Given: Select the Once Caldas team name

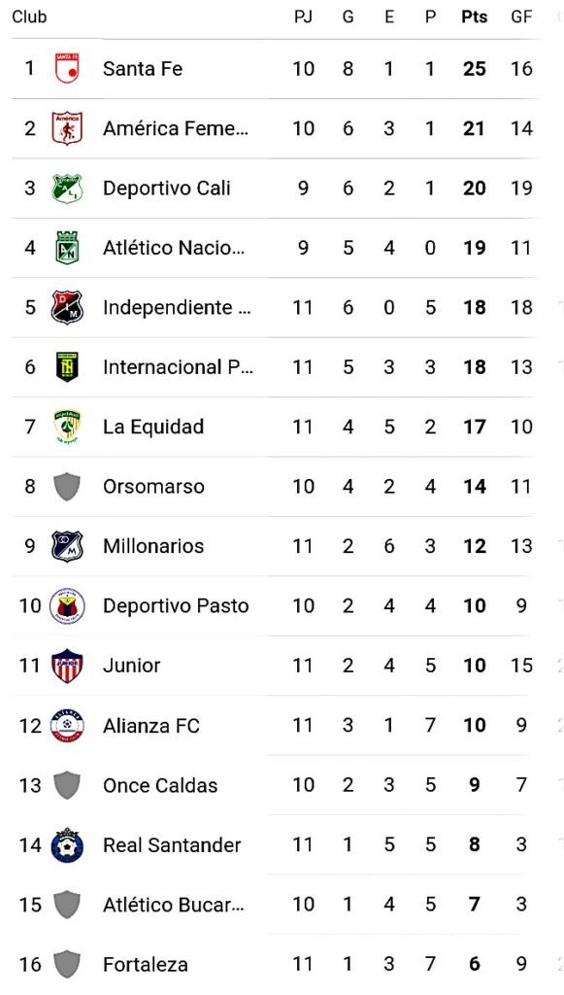Looking at the screenshot, I should (160, 785).
